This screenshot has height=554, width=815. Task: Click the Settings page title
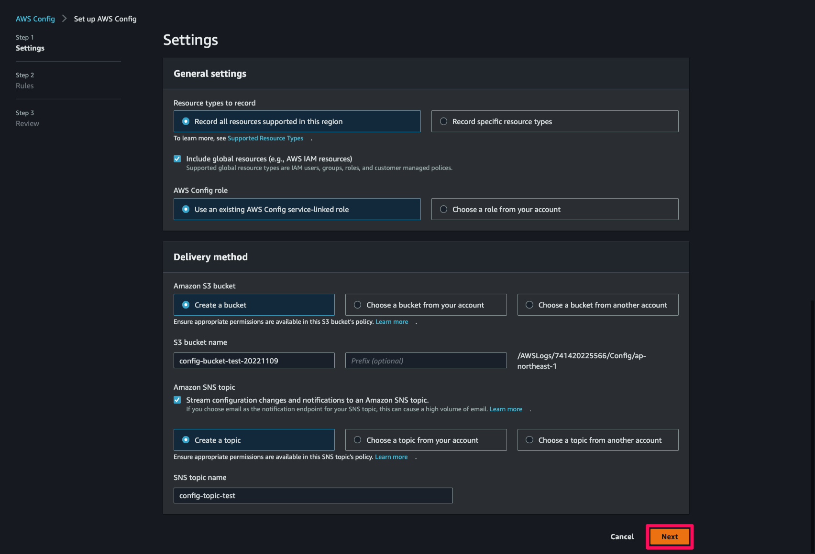tap(190, 40)
